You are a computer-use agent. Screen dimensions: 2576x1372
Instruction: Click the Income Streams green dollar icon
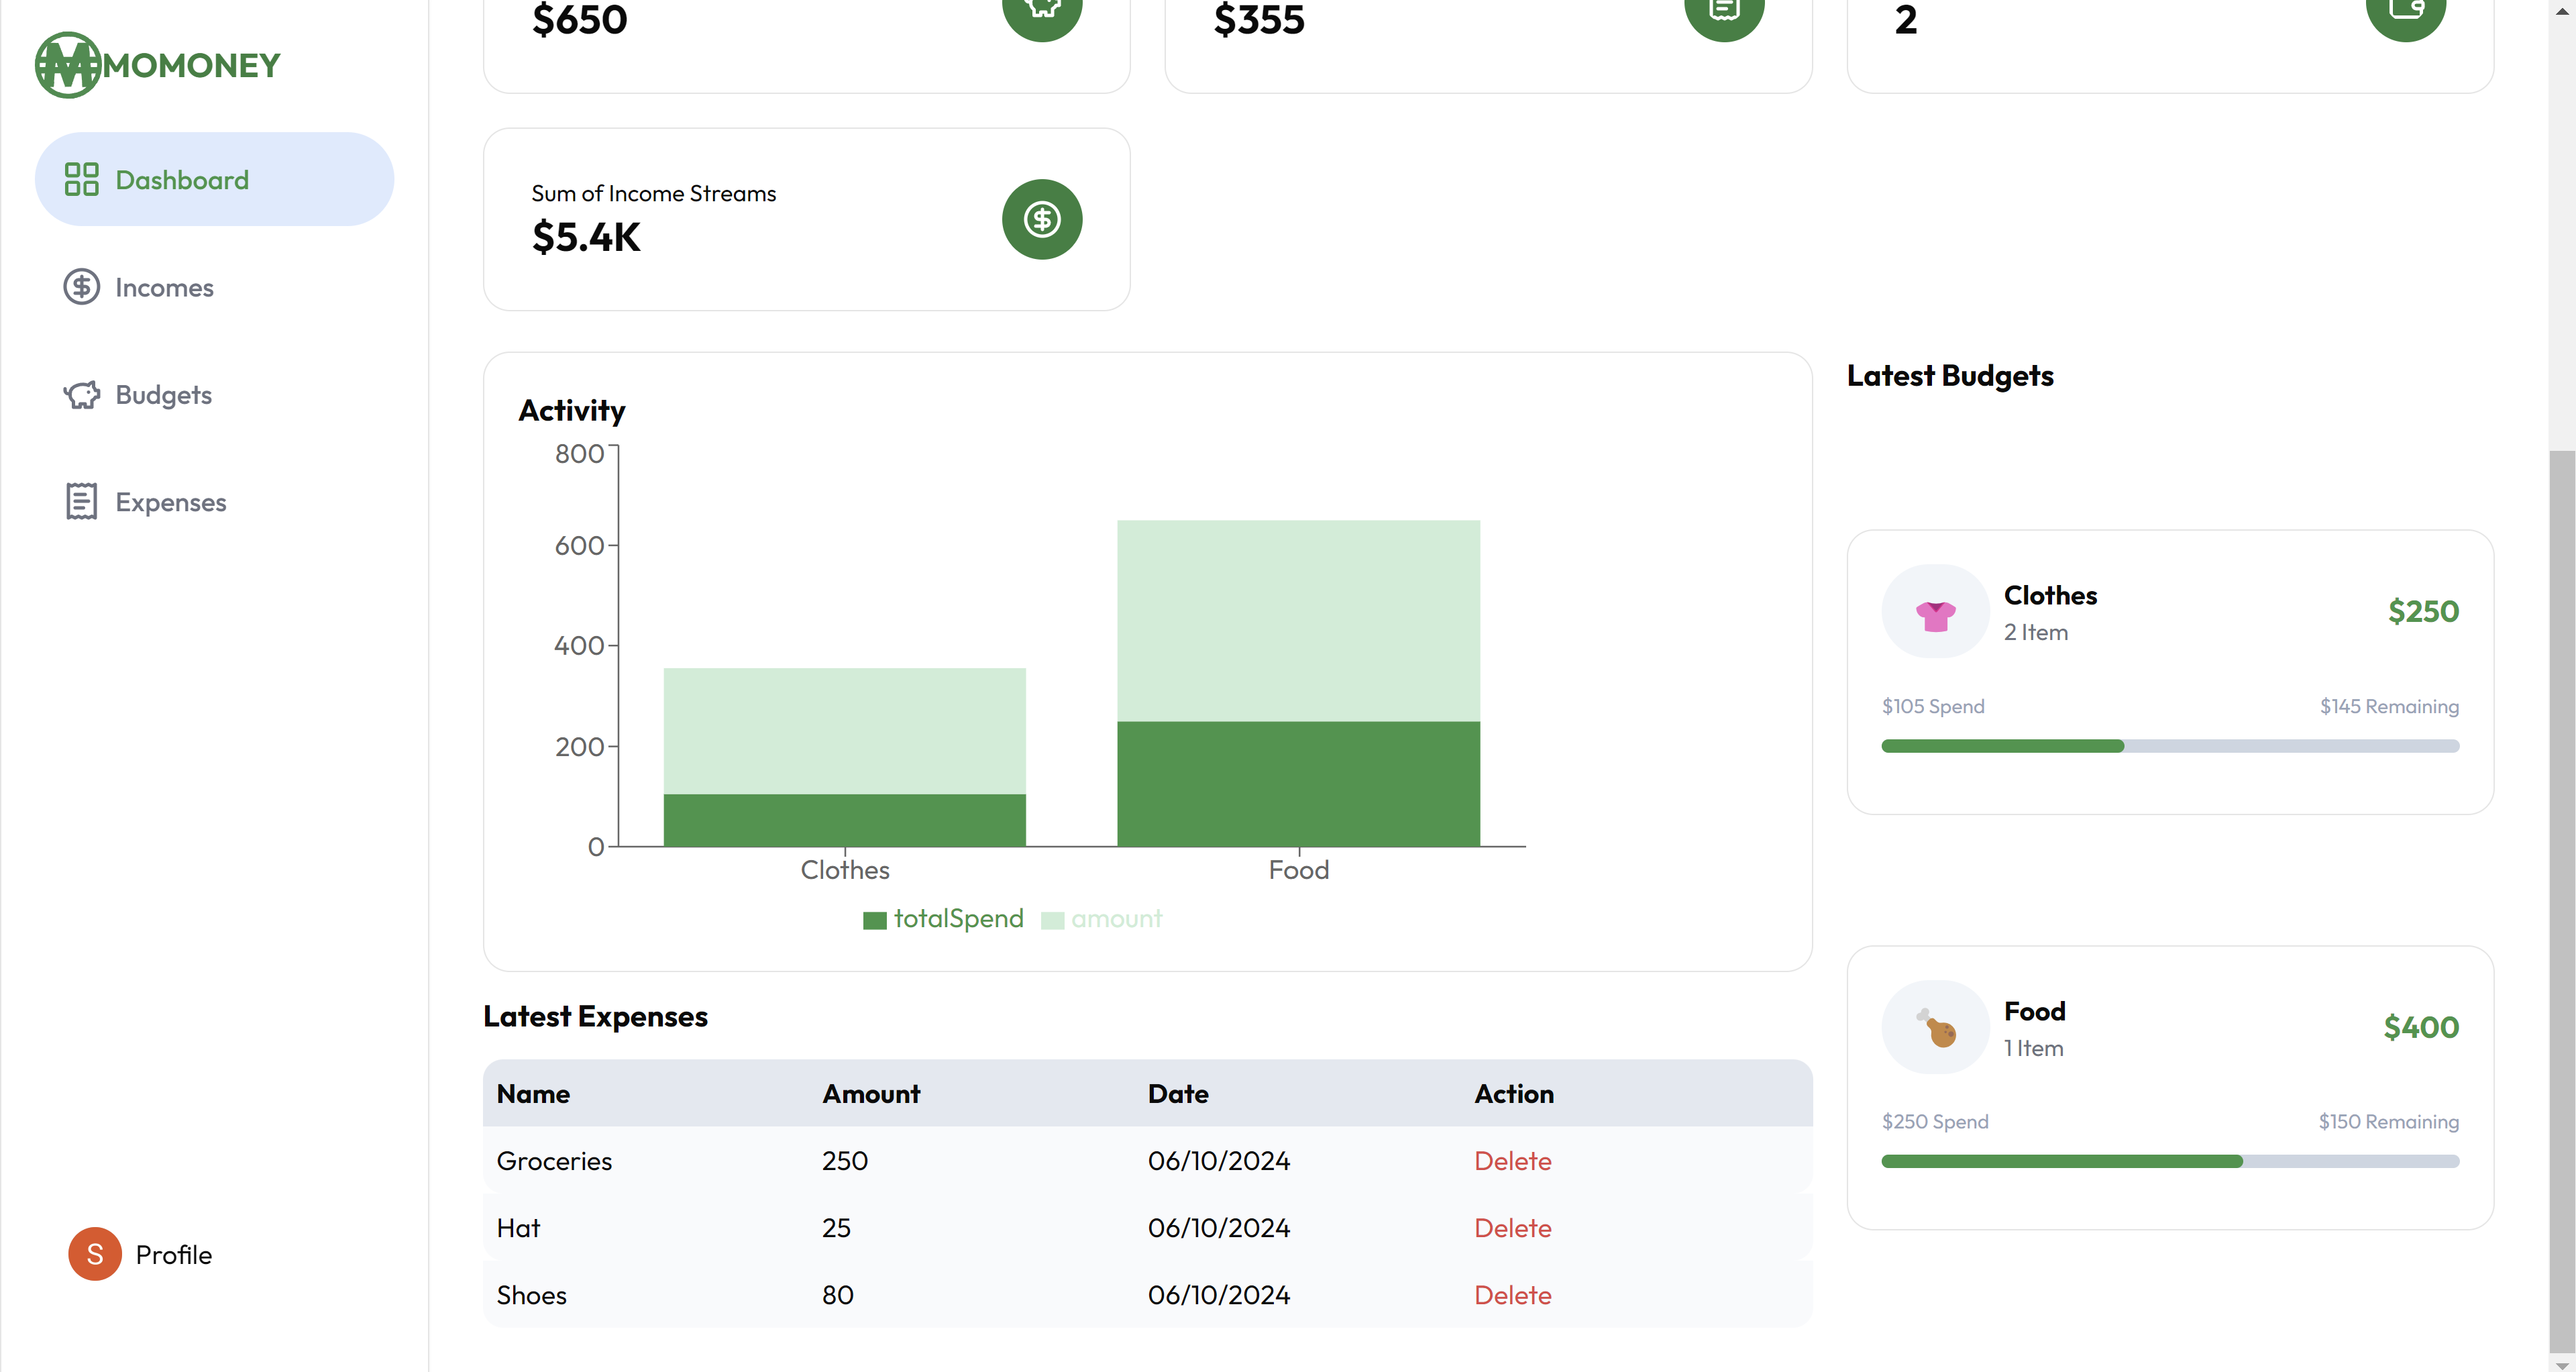coord(1041,219)
